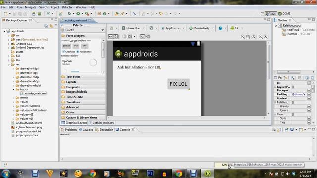The height and width of the screenshot is (178, 317).
Task: Open the Project menu
Action: [x=54, y=7]
